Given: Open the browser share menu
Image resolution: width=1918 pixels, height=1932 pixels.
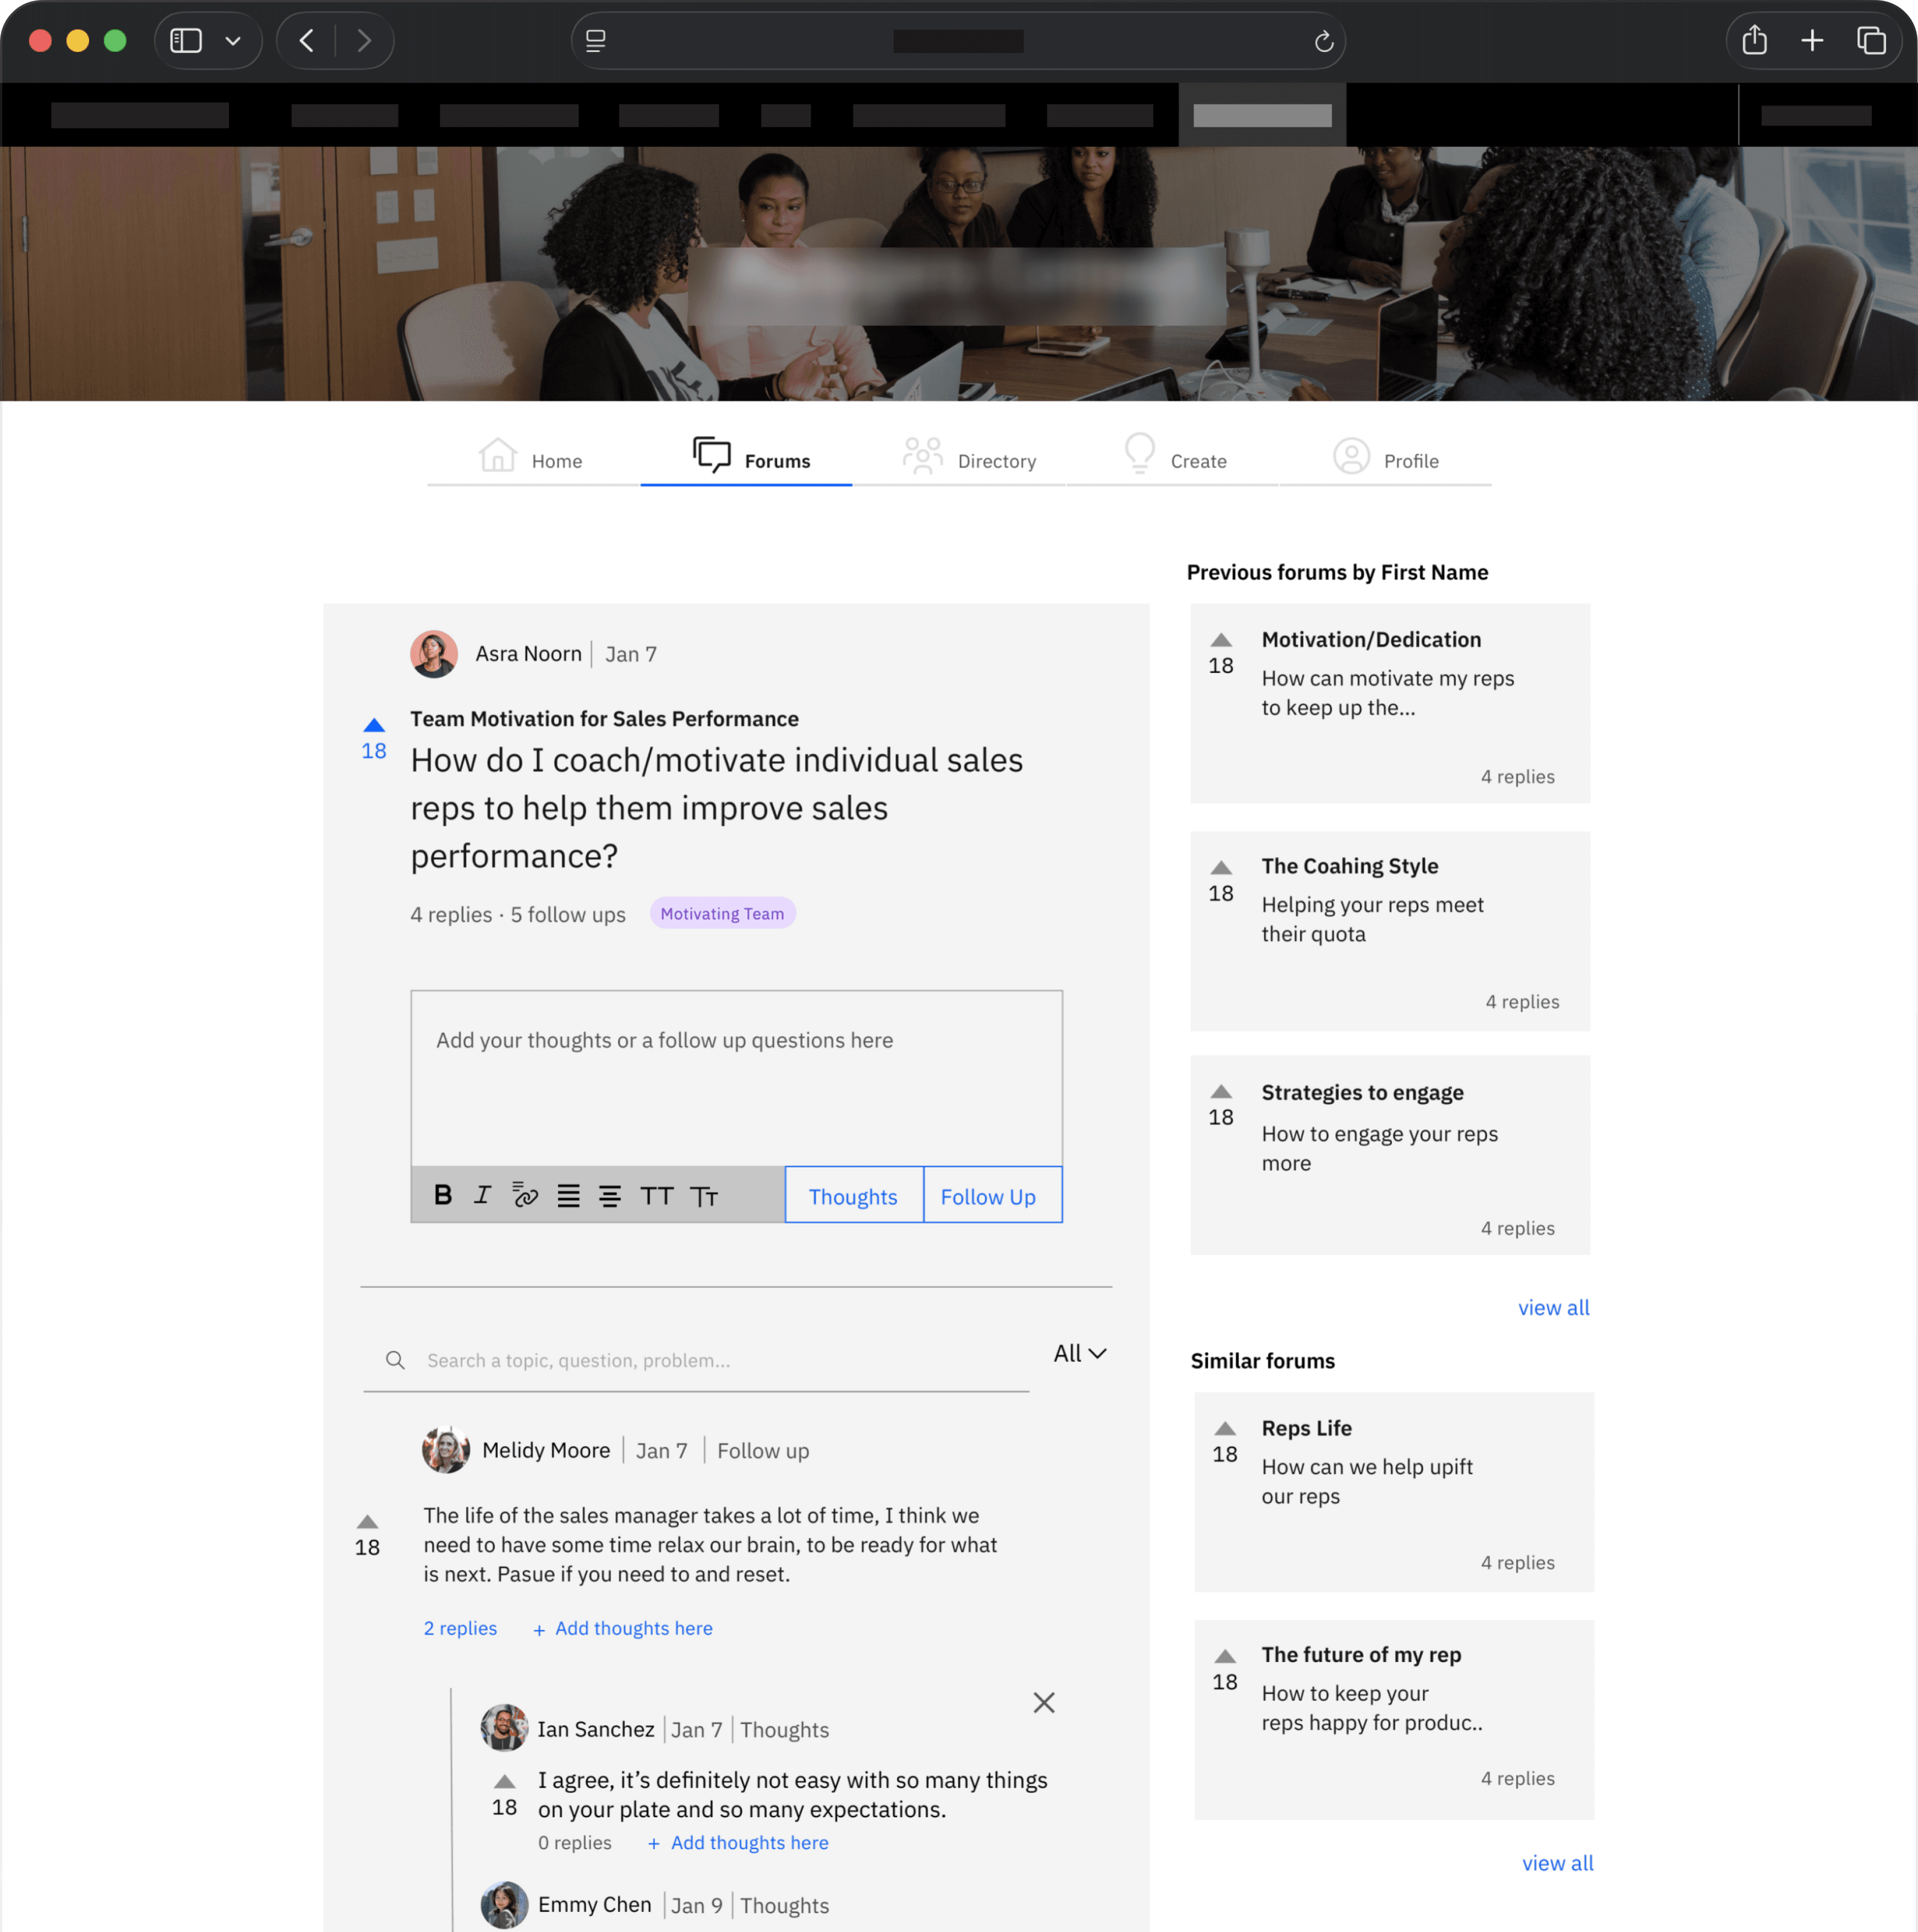Looking at the screenshot, I should (1754, 40).
